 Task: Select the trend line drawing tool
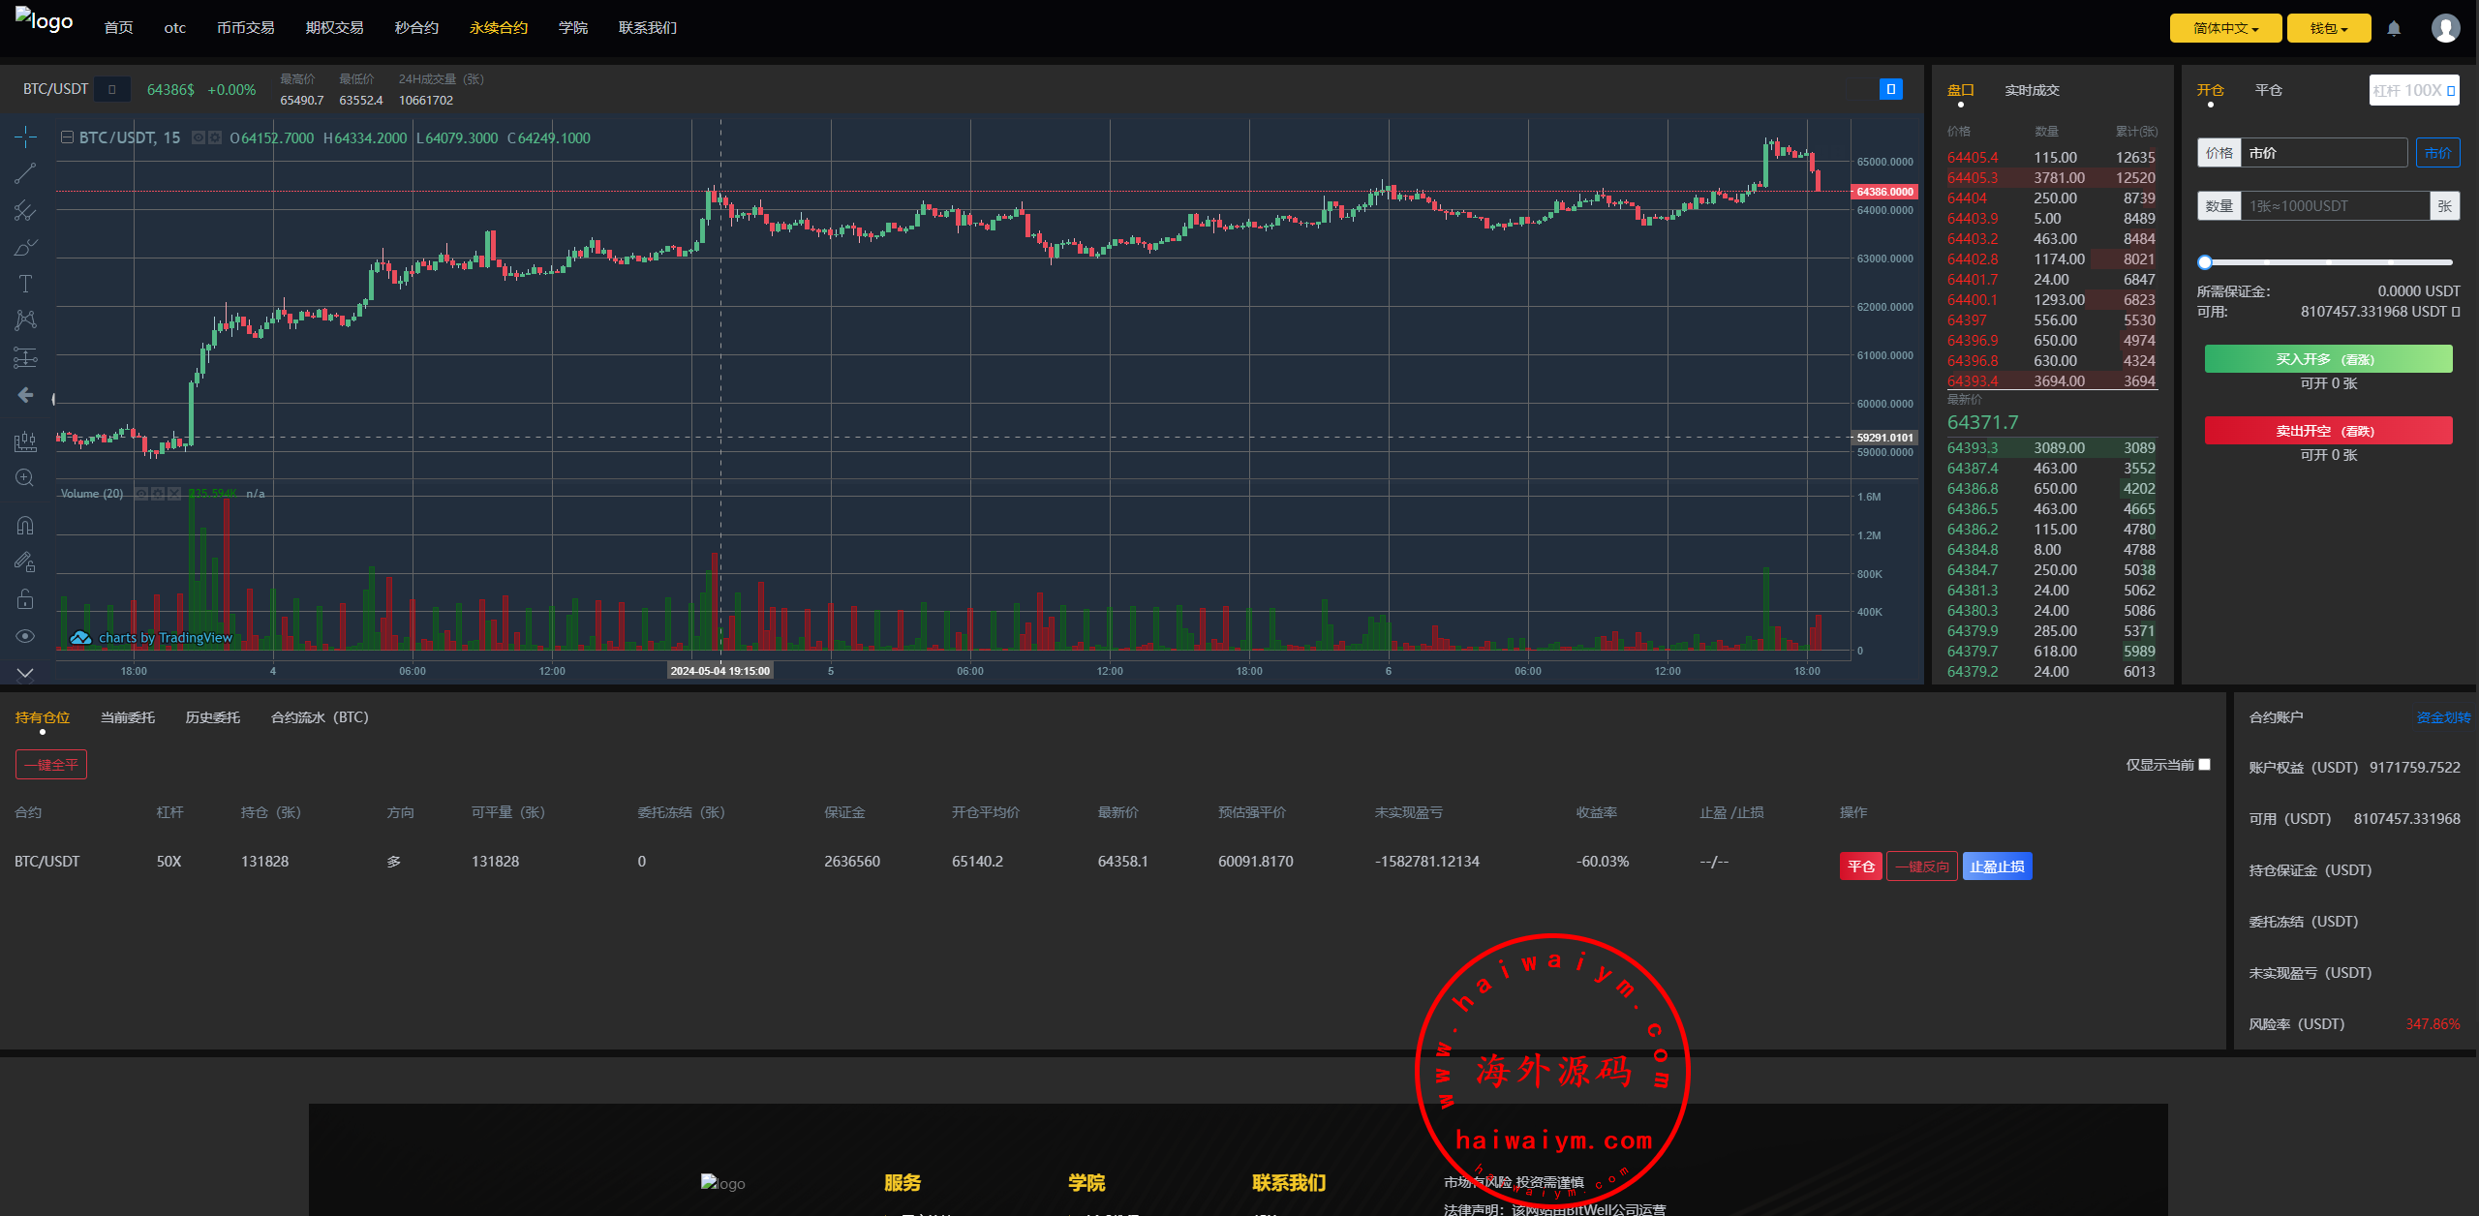[x=25, y=173]
